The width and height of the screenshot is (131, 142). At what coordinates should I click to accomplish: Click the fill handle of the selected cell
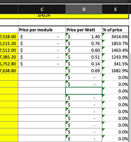tap(102, 94)
